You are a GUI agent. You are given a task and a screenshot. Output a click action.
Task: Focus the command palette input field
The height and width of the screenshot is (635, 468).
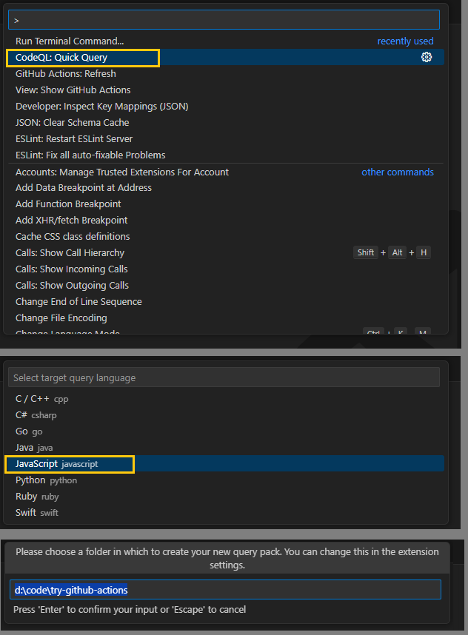224,20
